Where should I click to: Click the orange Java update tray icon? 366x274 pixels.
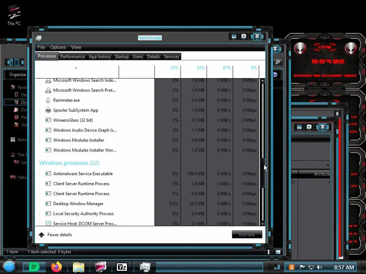coord(292,267)
